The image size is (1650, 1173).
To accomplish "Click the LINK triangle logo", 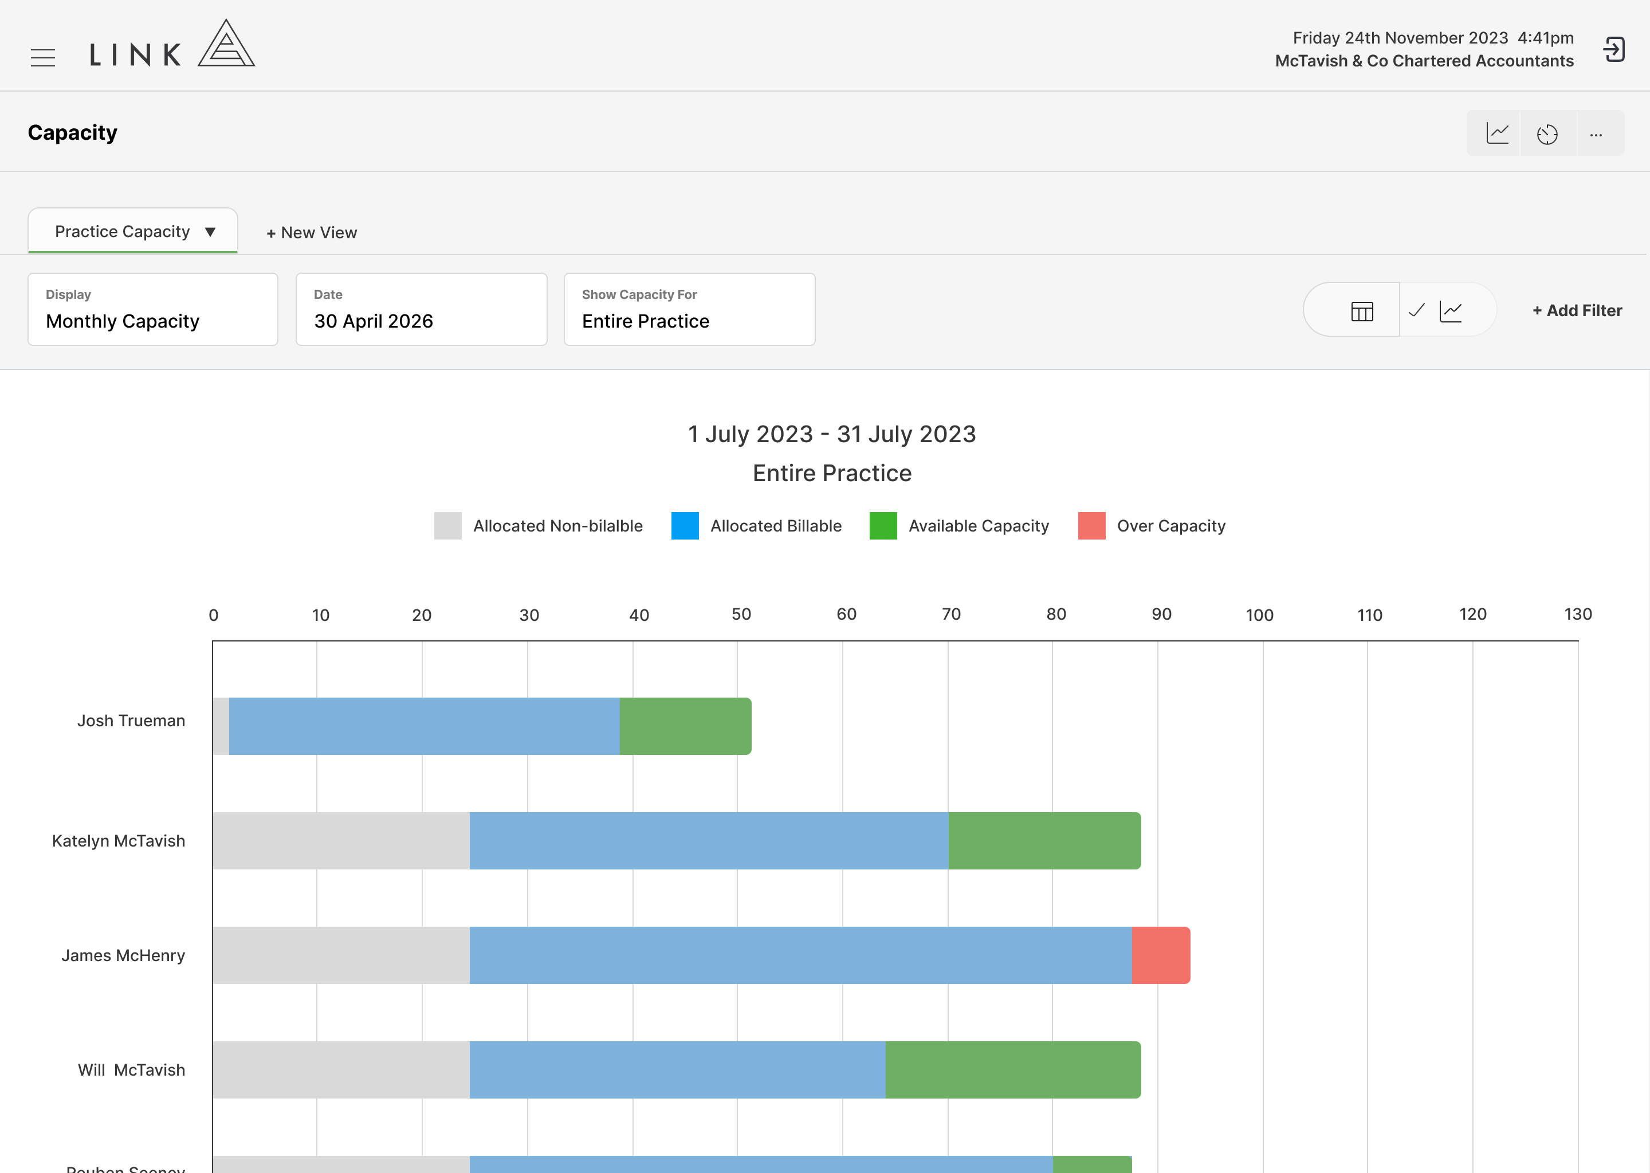I will pos(172,44).
